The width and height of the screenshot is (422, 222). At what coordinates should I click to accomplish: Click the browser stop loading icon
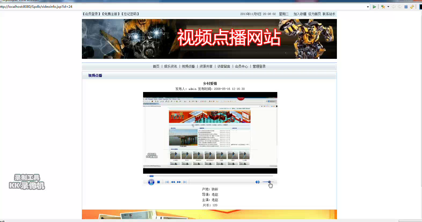point(406,7)
